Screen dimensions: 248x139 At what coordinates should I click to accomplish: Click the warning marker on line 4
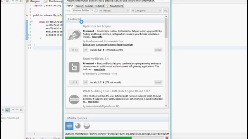[x=27, y=15]
